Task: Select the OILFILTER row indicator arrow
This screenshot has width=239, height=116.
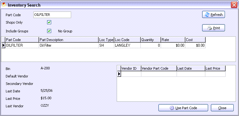Action: click(x=3, y=45)
